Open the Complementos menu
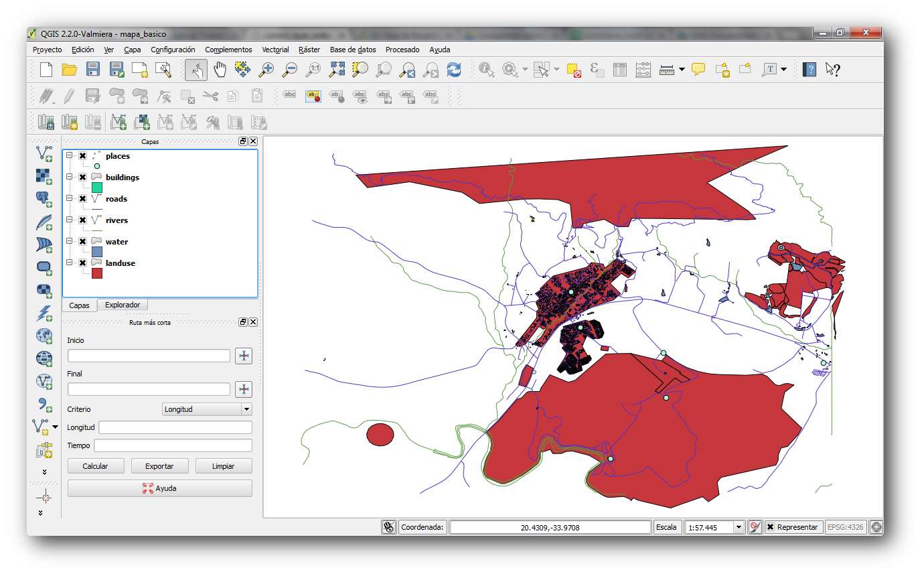The height and width of the screenshot is (576, 924). pyautogui.click(x=228, y=50)
